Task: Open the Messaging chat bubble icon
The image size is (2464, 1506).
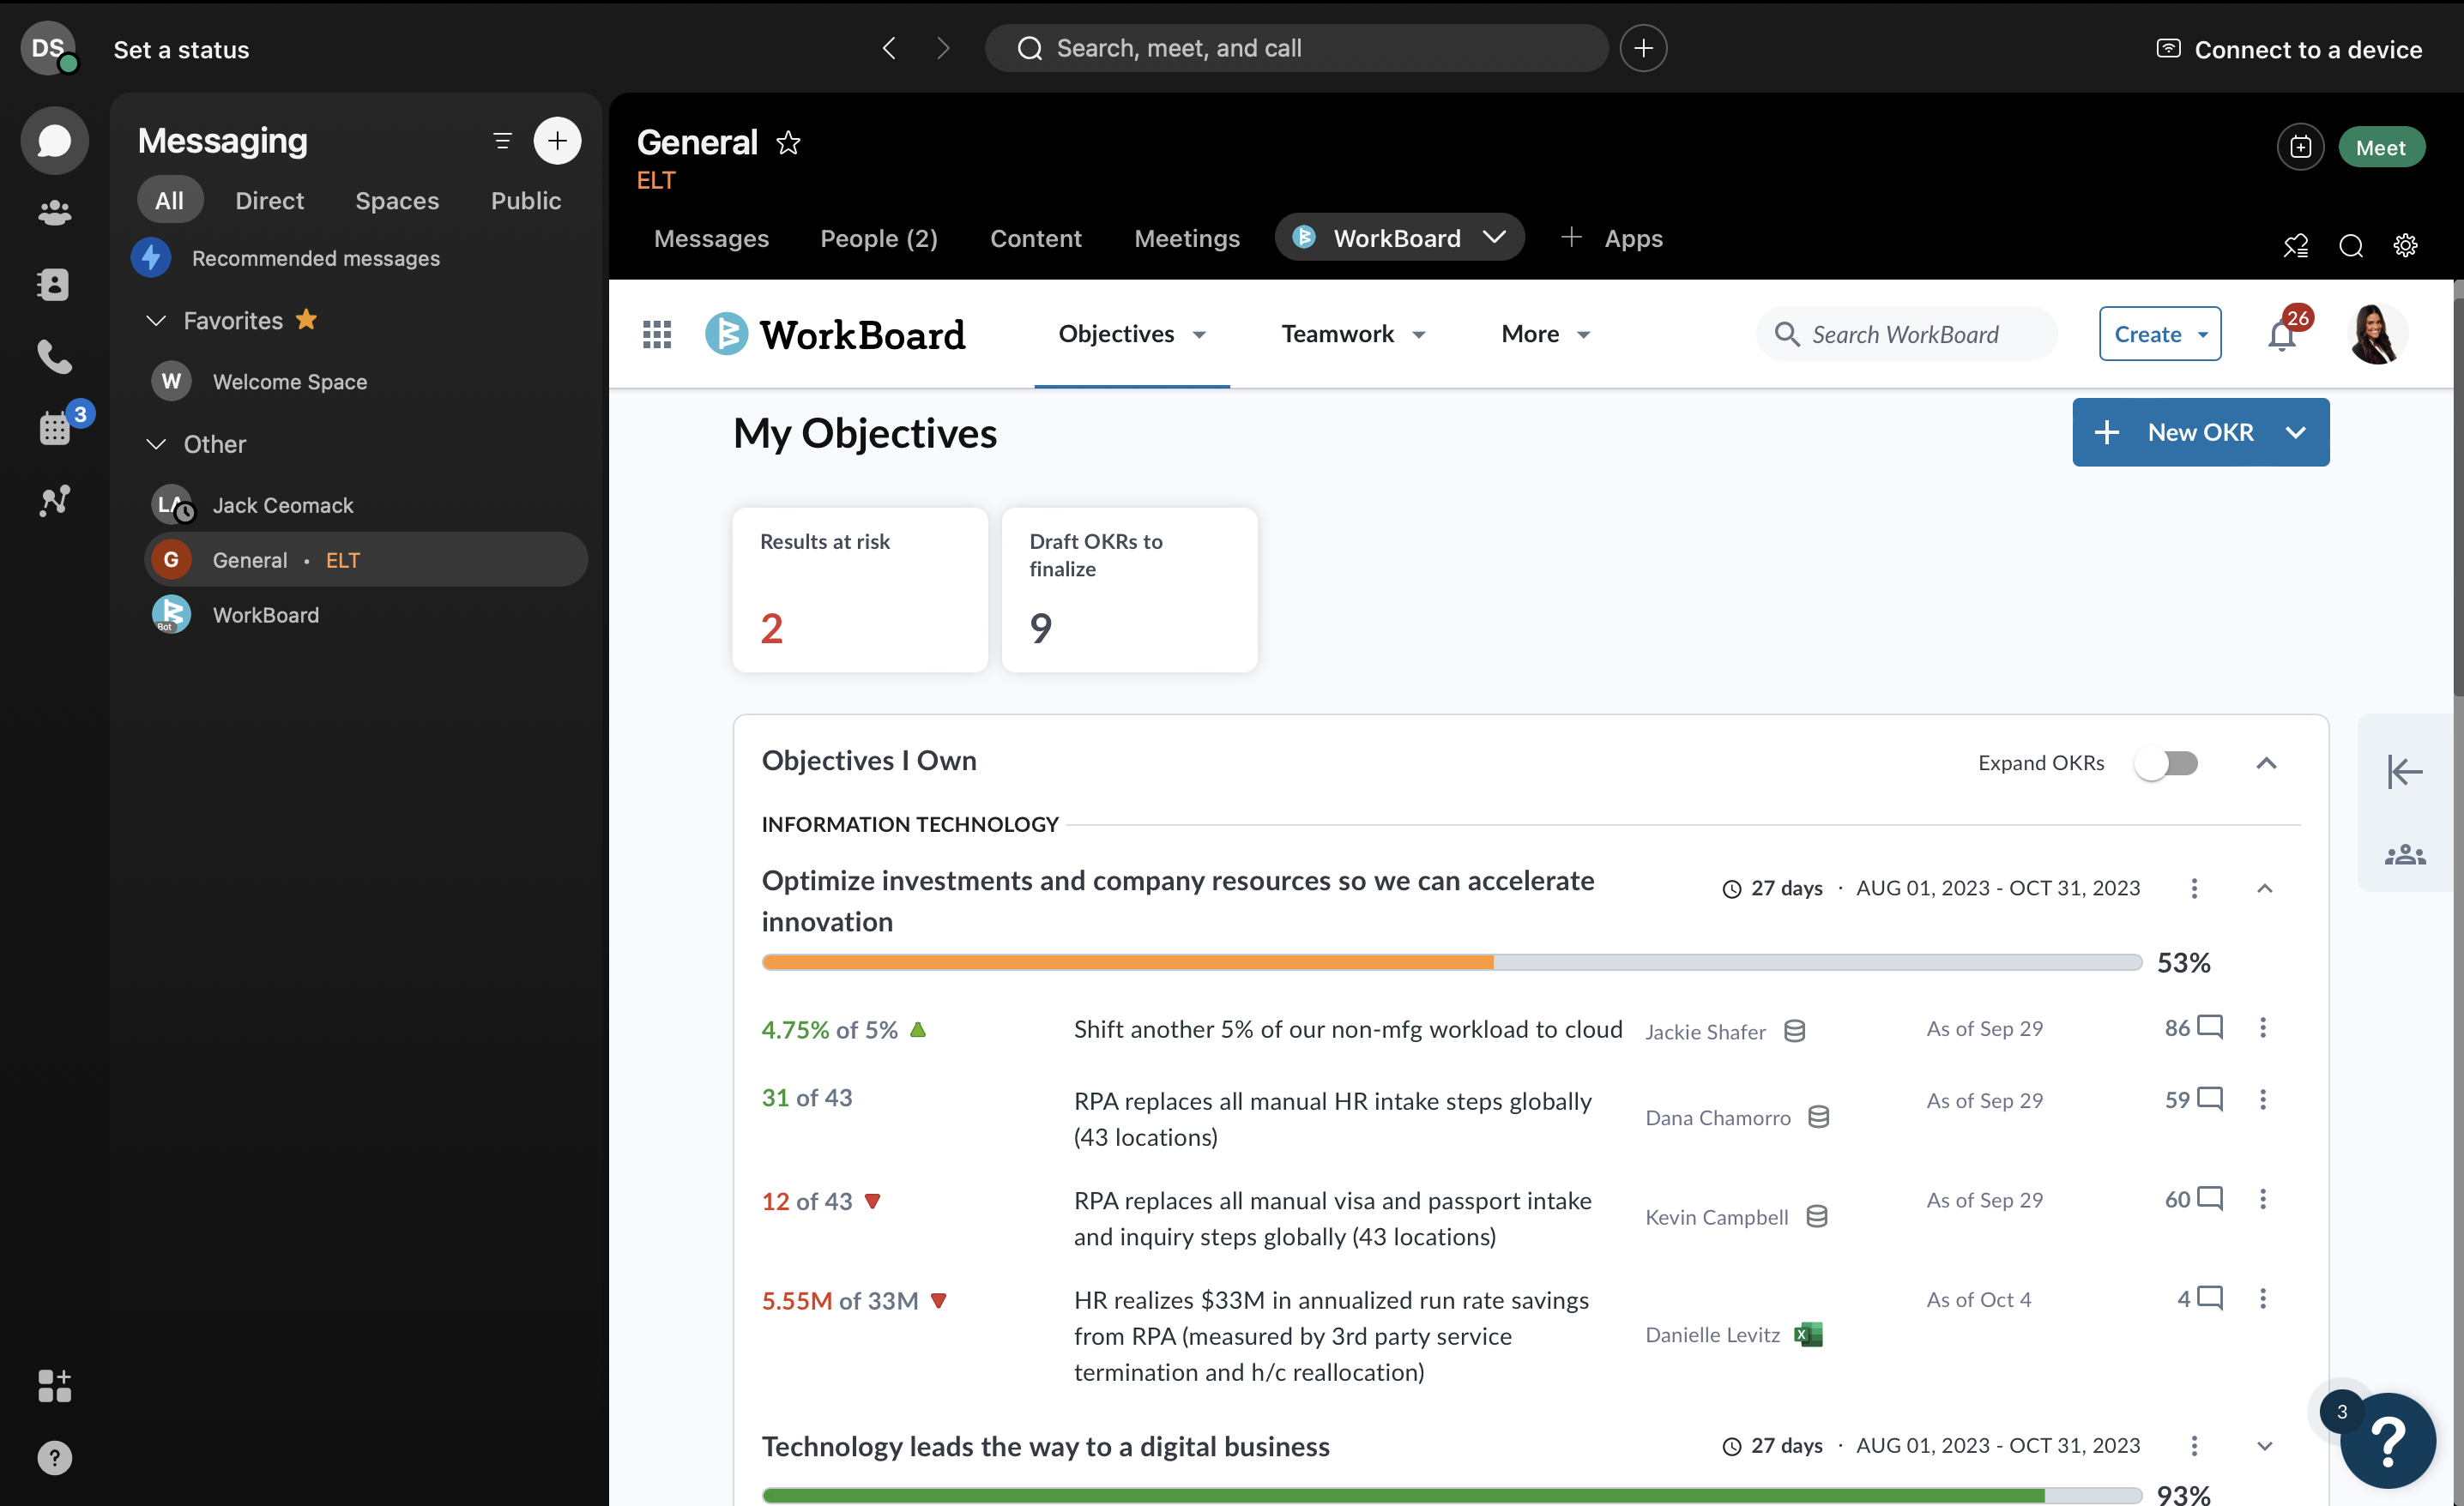Action: click(54, 141)
